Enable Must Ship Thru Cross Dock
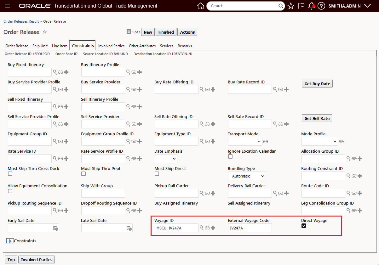Viewport: 379px width, 265px height. (x=10, y=174)
